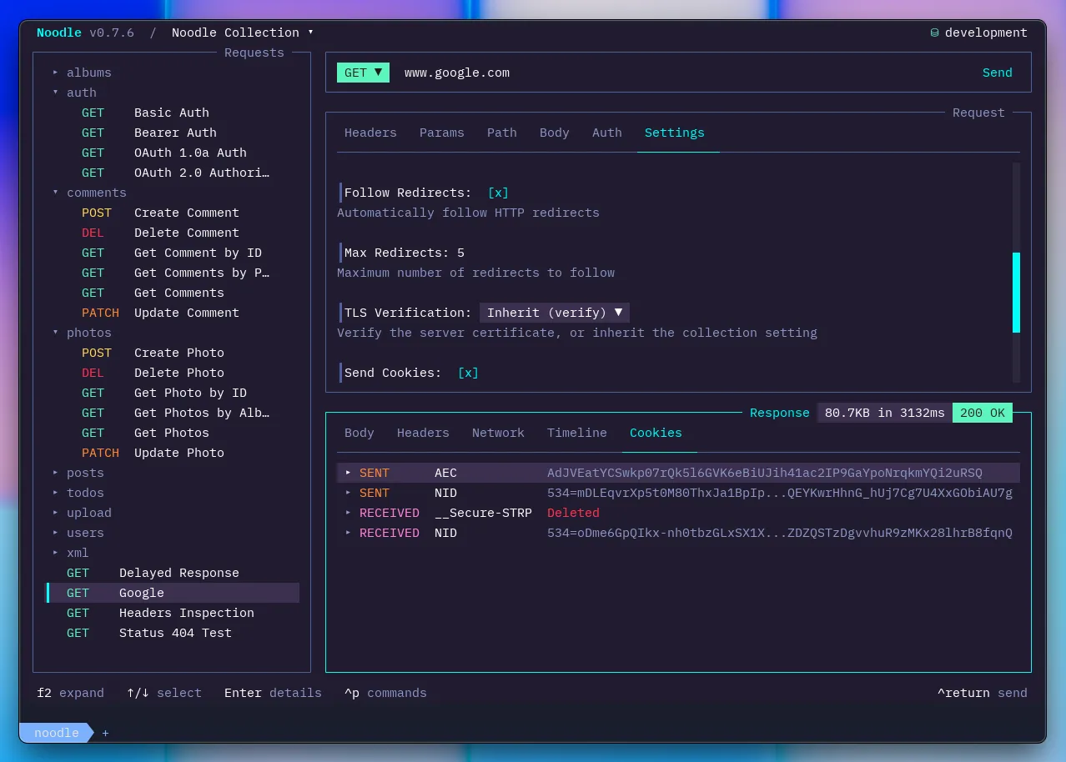Add a new terminal tab with plus
Image resolution: width=1066 pixels, height=762 pixels.
pyautogui.click(x=105, y=733)
